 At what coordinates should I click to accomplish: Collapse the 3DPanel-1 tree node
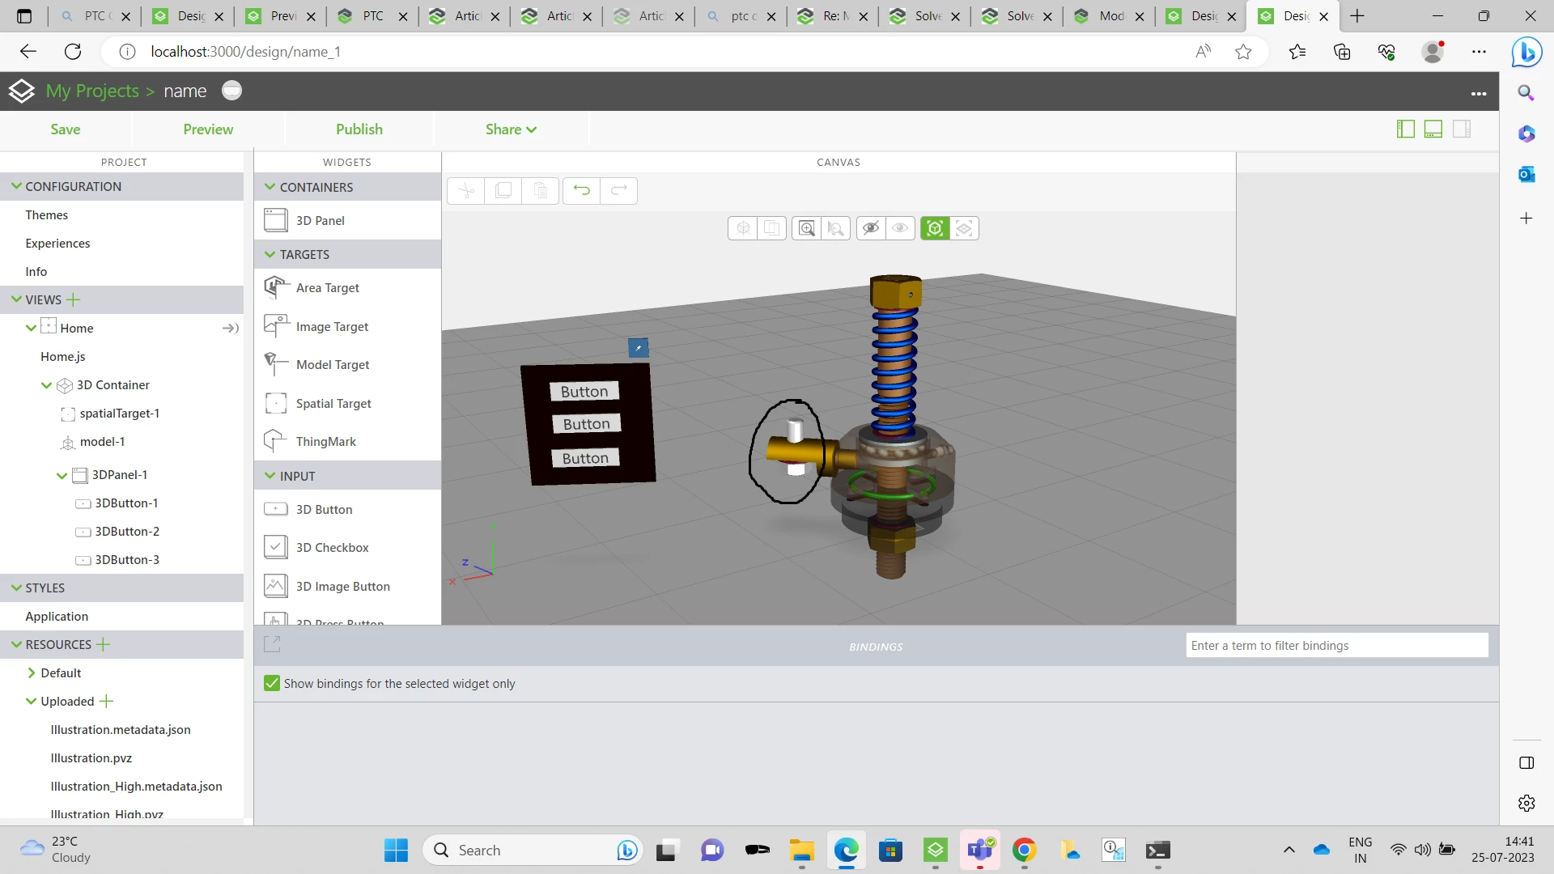click(62, 475)
